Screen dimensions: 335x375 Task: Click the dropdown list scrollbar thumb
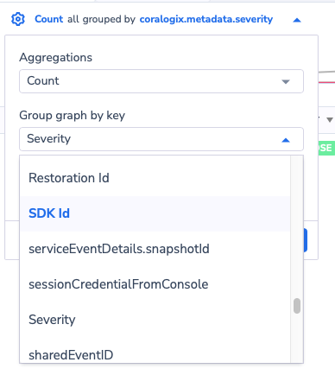(297, 306)
